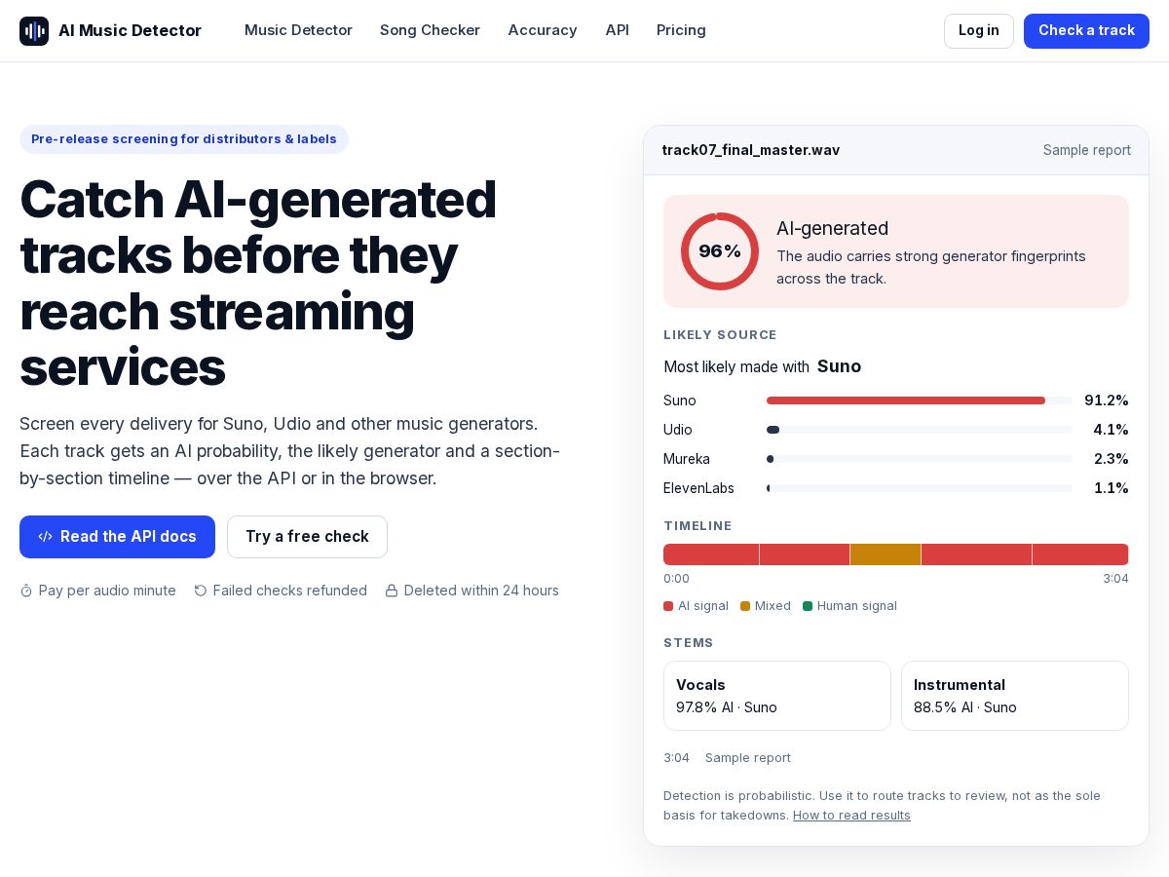The height and width of the screenshot is (877, 1169).
Task: Click the 1.1% value for ElevenLabs
Action: pos(1111,488)
